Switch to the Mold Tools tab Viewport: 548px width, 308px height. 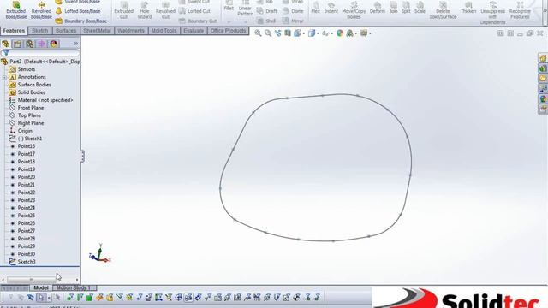click(x=164, y=31)
